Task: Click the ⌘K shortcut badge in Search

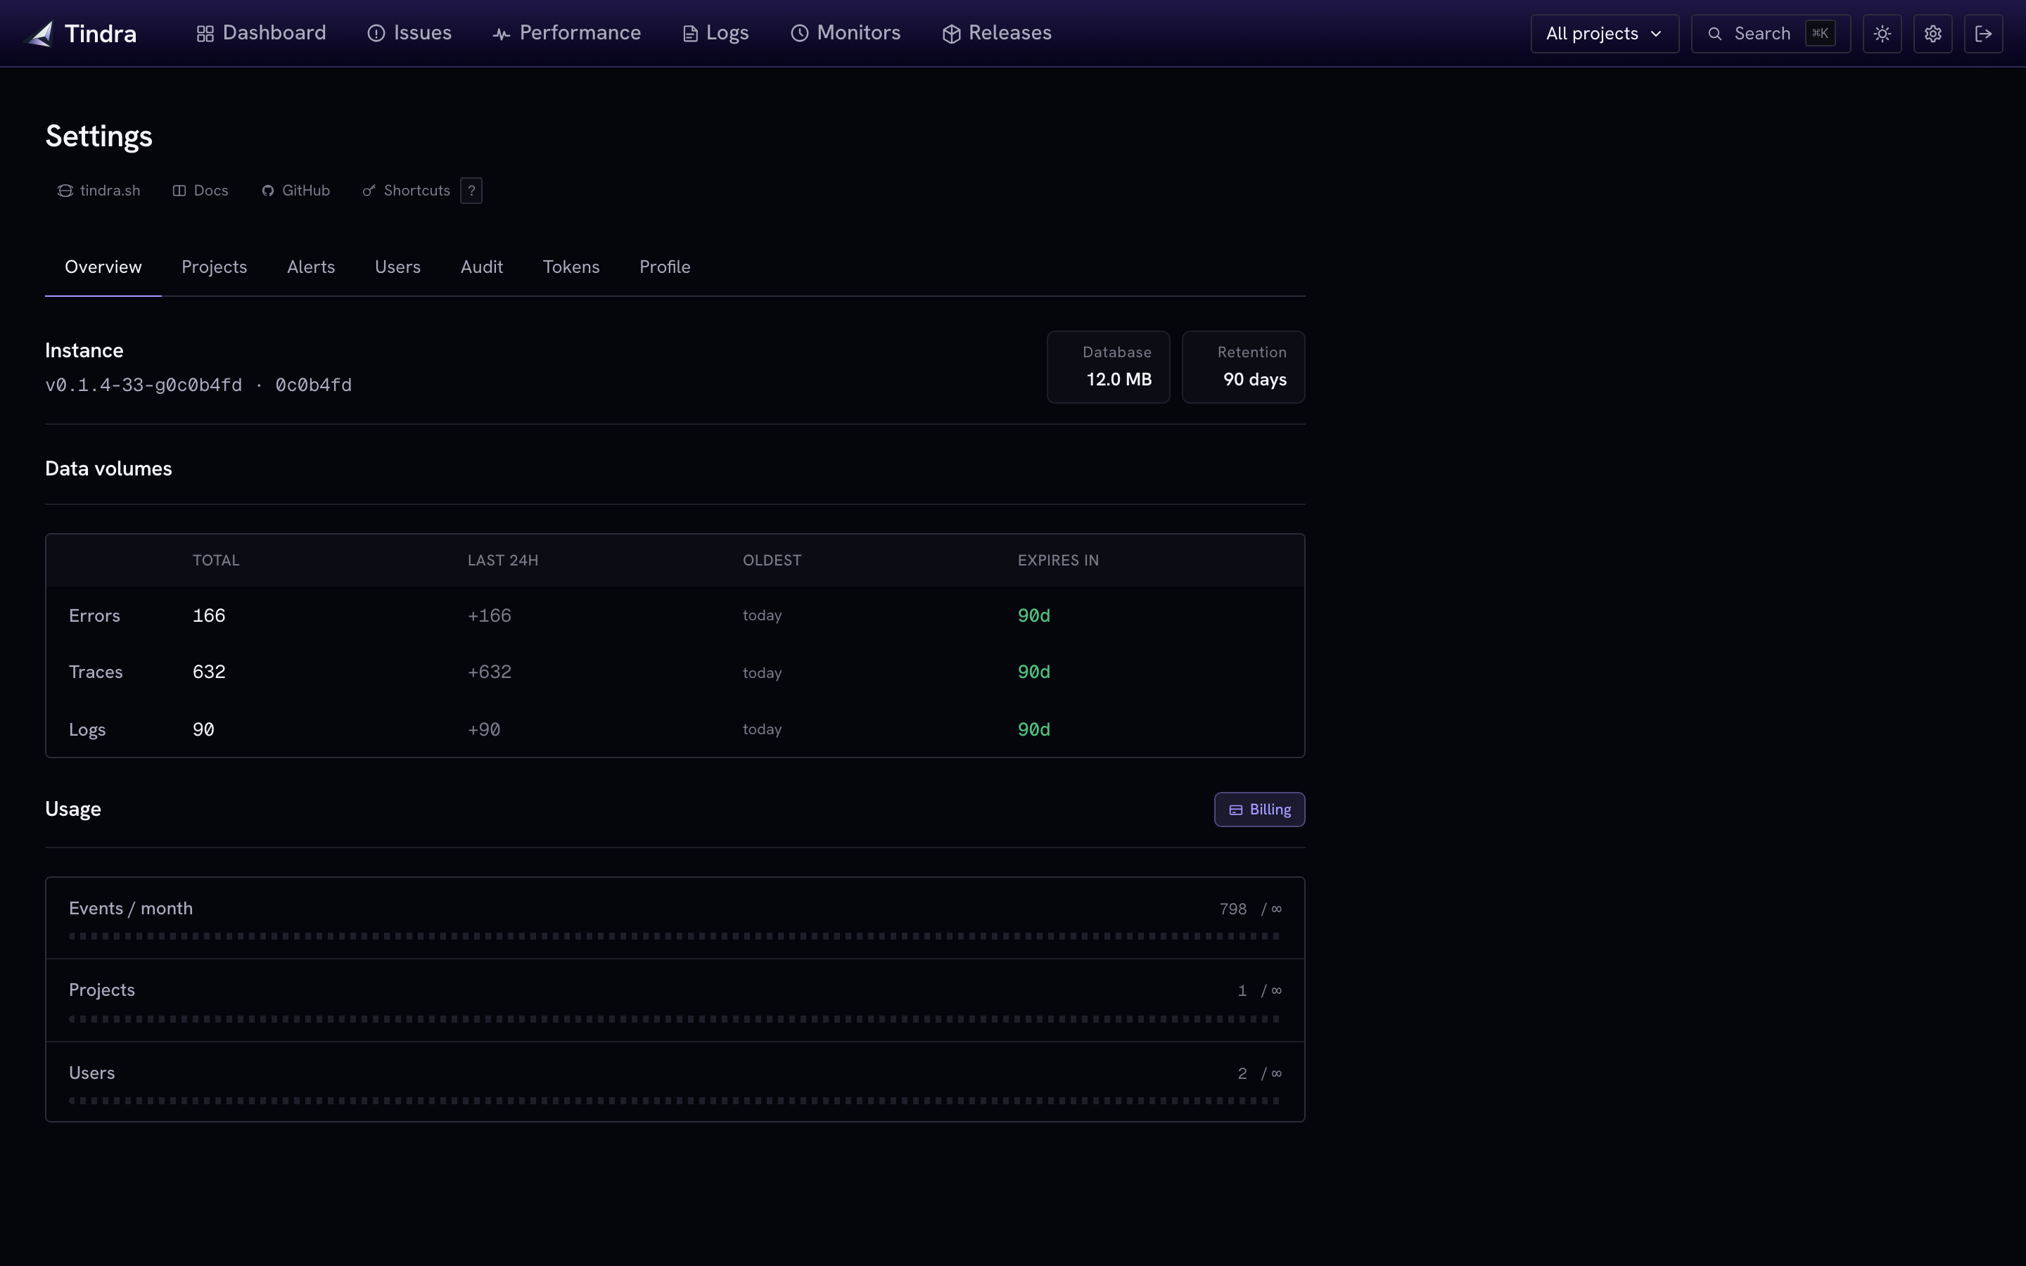Action: point(1820,34)
